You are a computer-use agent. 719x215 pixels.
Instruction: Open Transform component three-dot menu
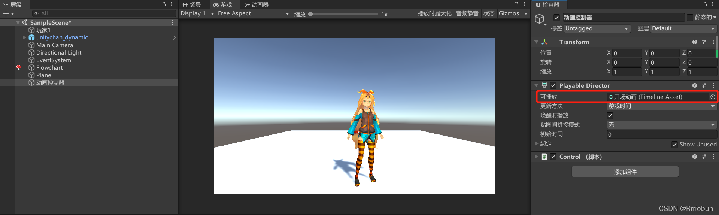[713, 42]
